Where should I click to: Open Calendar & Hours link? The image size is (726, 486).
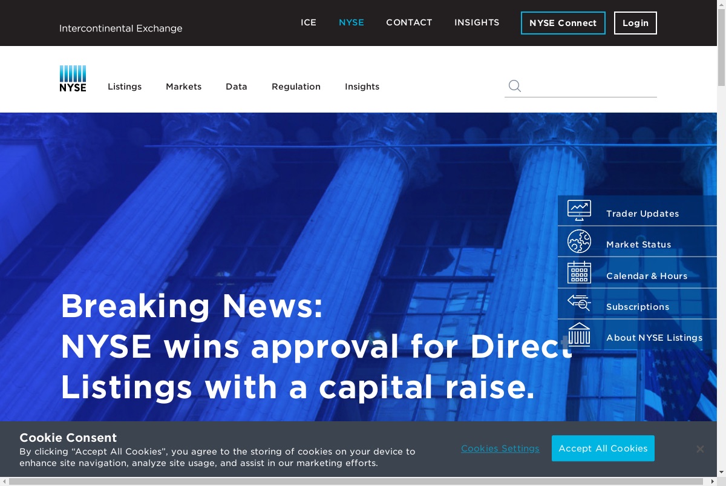pos(647,276)
